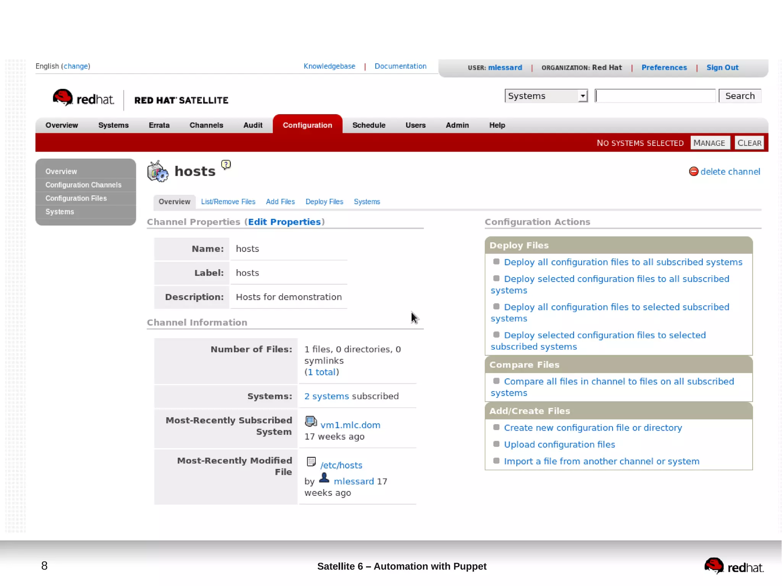Click the language change link
Screen dimensions: 782x586
click(x=76, y=66)
